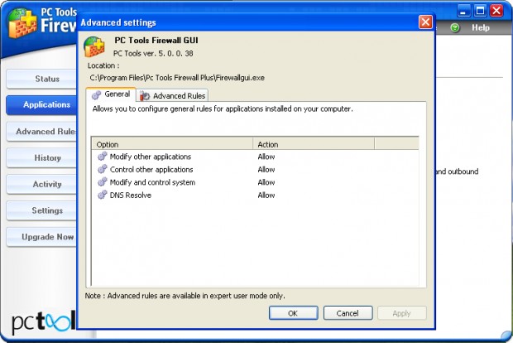The height and width of the screenshot is (343, 513).
Task: Select the Modify other applications row
Action: tap(255, 157)
